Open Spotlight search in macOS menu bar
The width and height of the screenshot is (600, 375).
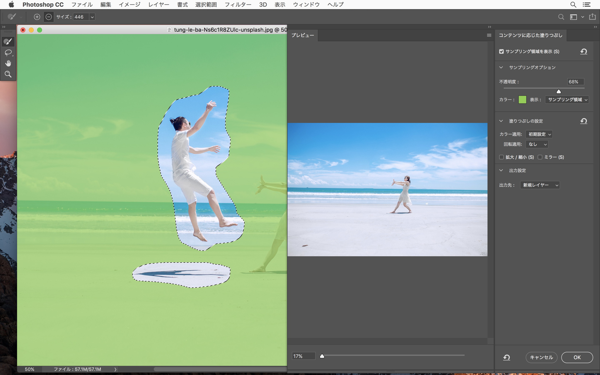tap(573, 4)
